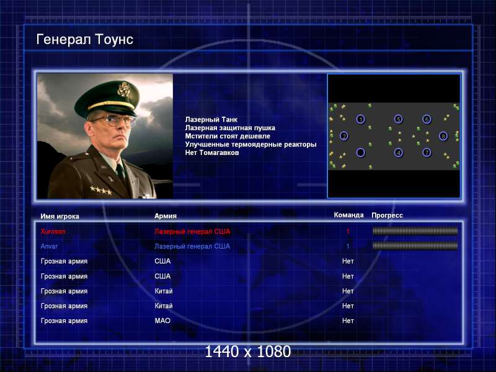Click the Anvar loading progress bar
Image resolution: width=496 pixels, height=372 pixels.
click(415, 246)
